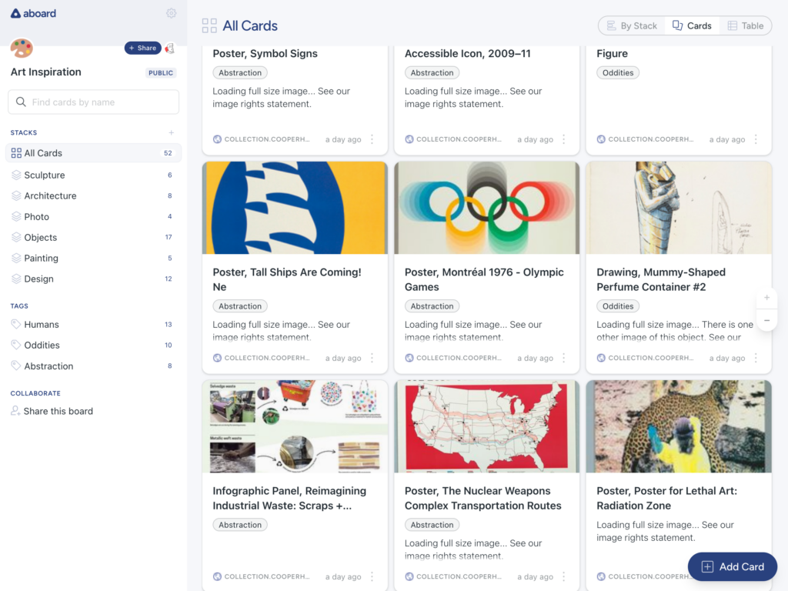
Task: Open the red US map poster thumbnail
Action: pos(487,426)
